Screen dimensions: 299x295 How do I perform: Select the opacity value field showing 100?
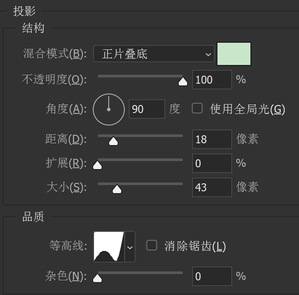tap(212, 80)
